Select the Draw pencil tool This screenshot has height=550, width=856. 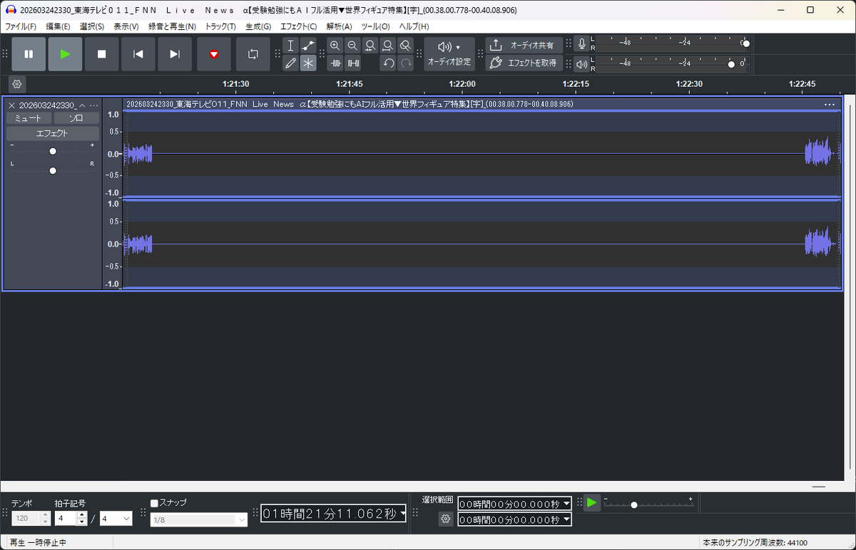click(x=290, y=63)
